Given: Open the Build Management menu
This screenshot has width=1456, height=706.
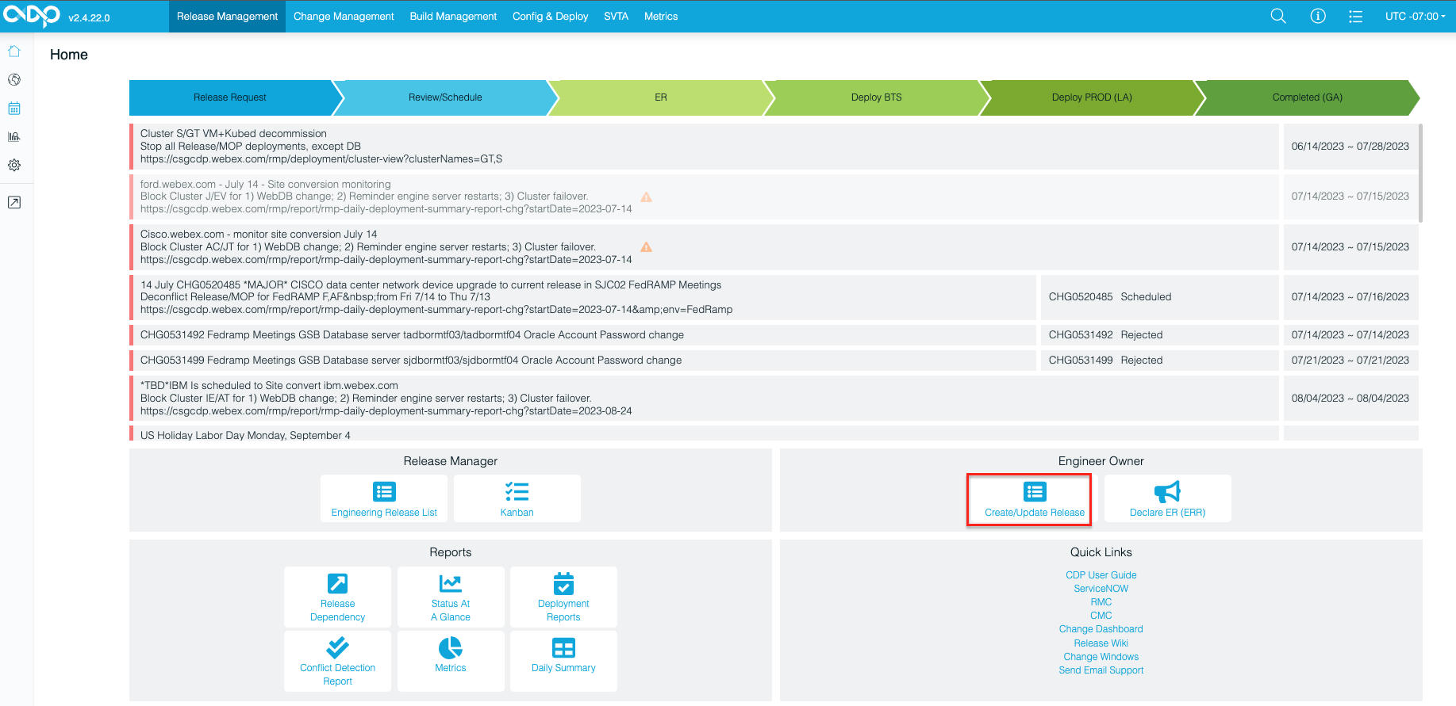Looking at the screenshot, I should [453, 16].
